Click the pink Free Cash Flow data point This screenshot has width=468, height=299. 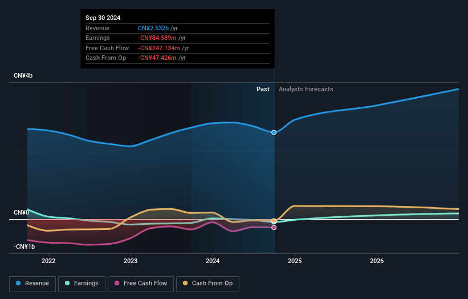[x=274, y=228]
